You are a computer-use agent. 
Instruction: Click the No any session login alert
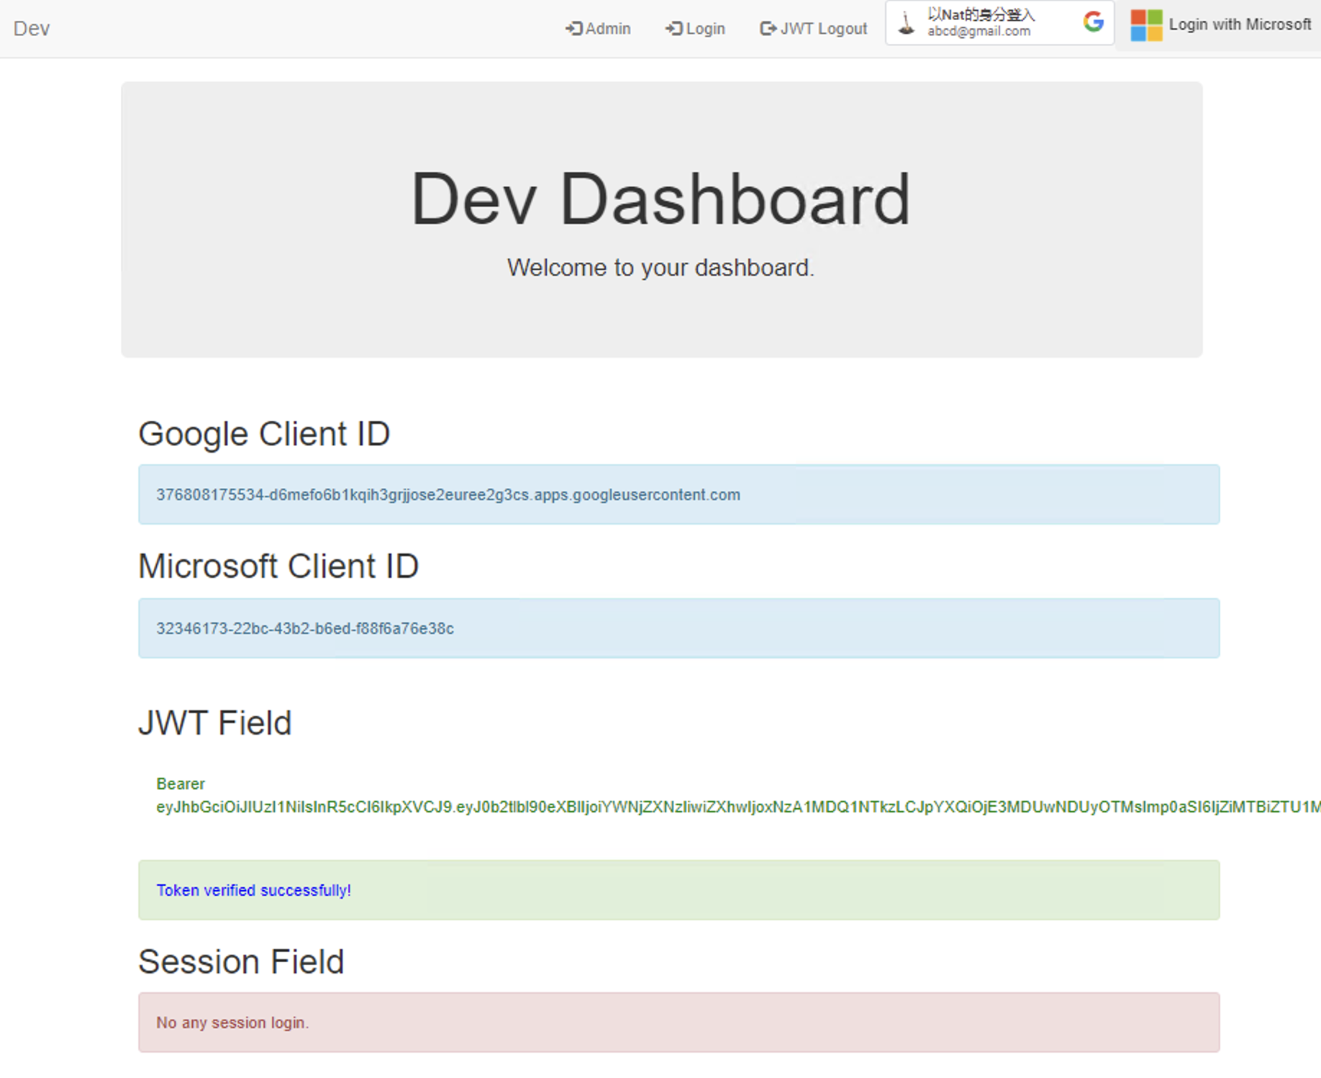[x=678, y=1023]
